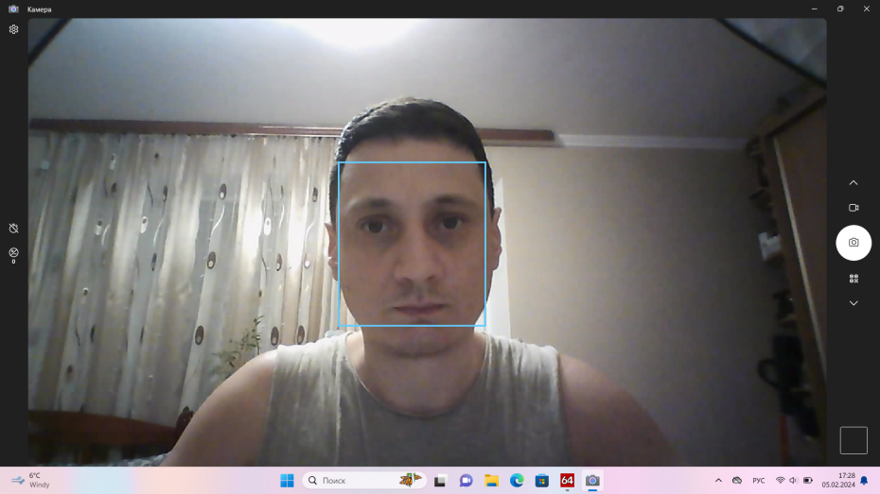Open exposure compensation control
Screen dimensions: 880x494
point(13,255)
